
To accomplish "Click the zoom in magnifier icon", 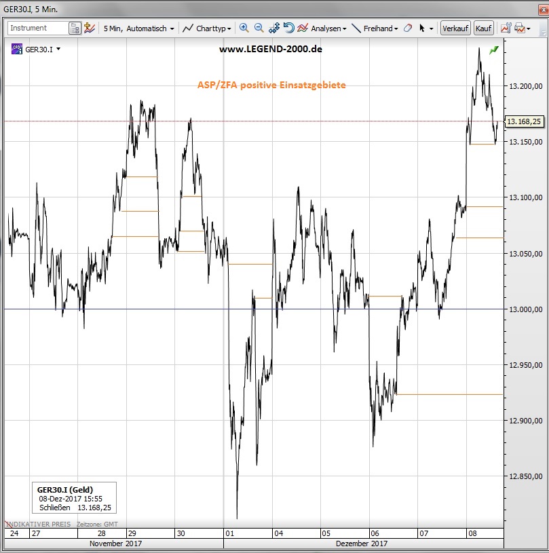I will 244,28.
